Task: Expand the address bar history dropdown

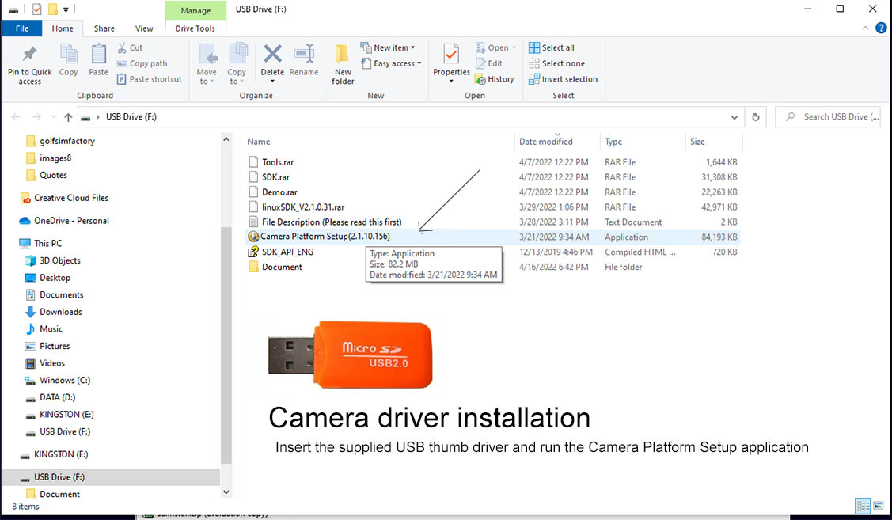Action: pos(734,117)
